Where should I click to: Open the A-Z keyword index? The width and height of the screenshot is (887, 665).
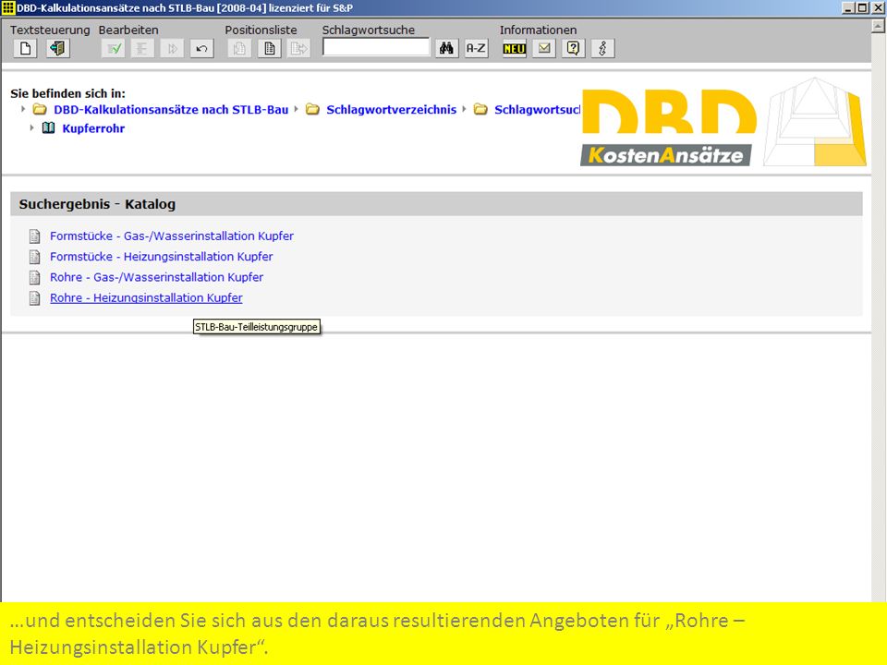click(476, 49)
